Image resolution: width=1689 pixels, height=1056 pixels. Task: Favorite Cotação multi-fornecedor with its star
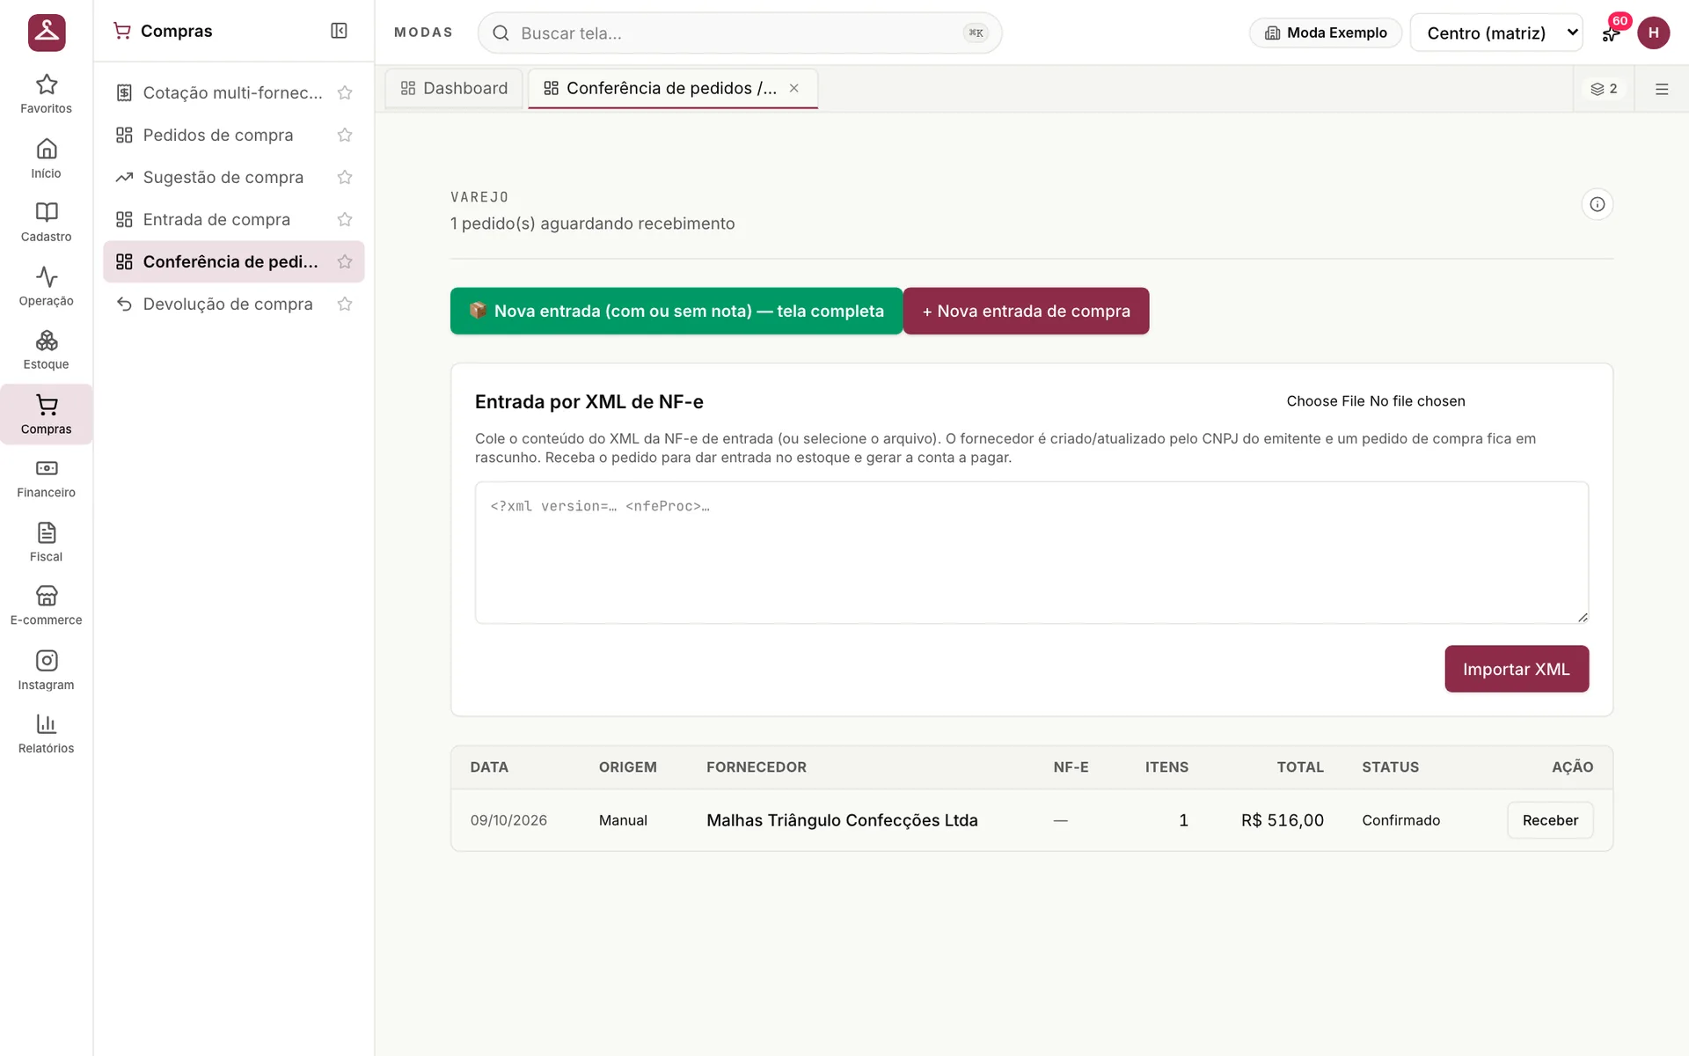tap(345, 92)
